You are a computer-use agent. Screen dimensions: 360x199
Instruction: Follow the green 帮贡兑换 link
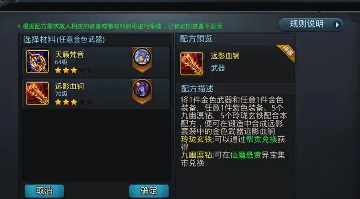click(x=262, y=139)
